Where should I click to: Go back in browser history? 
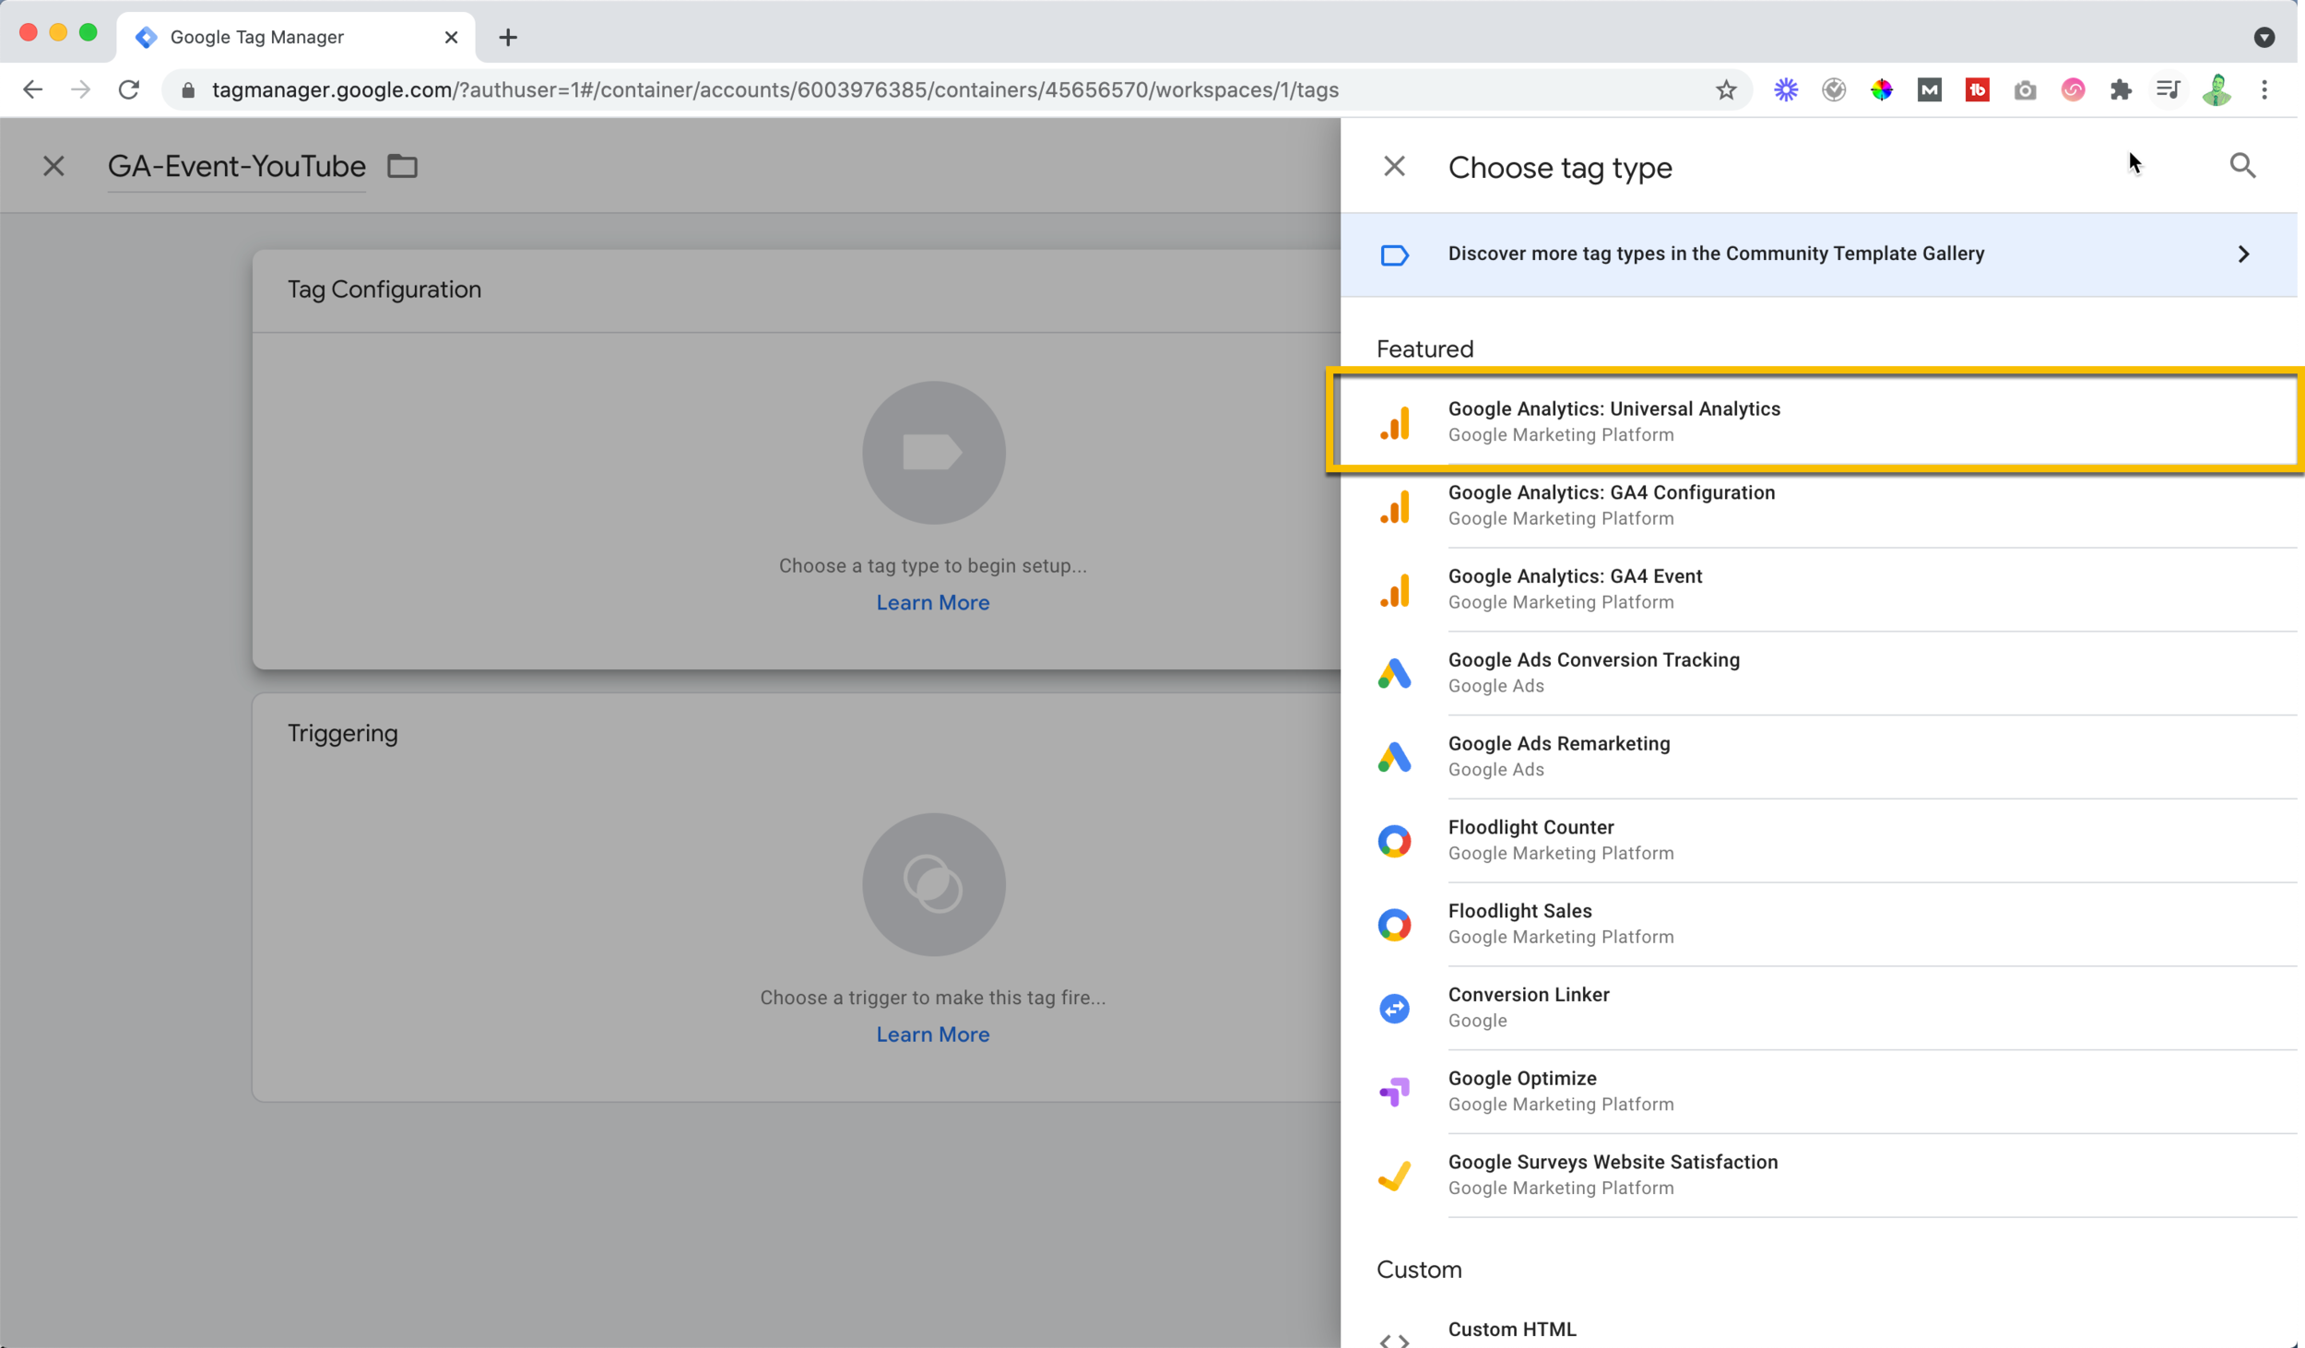point(32,90)
